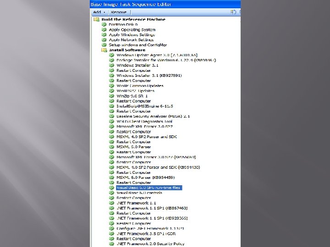Click check icon beside Partition Disk 0

pos(104,25)
